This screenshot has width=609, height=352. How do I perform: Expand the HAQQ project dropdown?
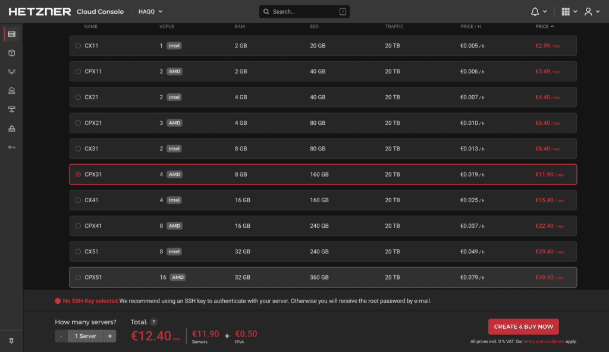[150, 11]
